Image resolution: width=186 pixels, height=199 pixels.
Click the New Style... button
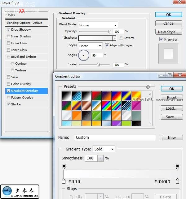(x=168, y=32)
